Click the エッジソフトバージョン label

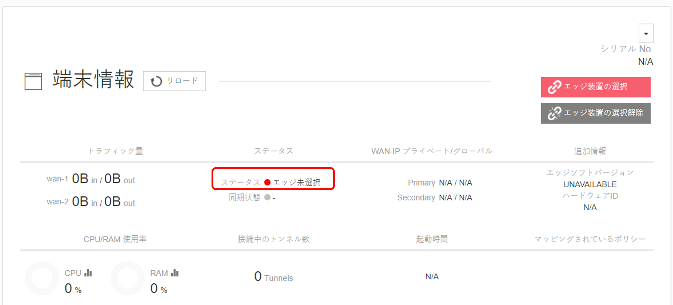click(x=590, y=173)
